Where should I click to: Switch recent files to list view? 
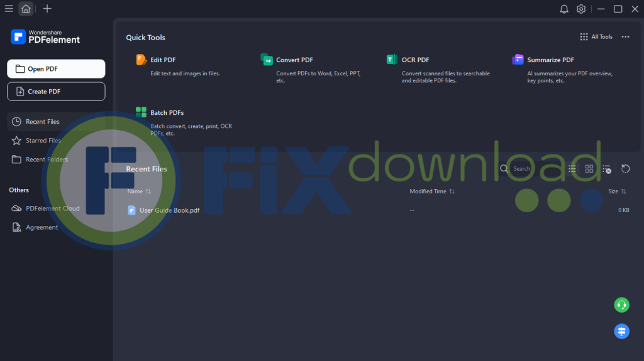coord(572,169)
